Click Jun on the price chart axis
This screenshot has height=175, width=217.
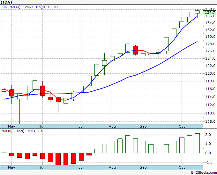point(42,127)
